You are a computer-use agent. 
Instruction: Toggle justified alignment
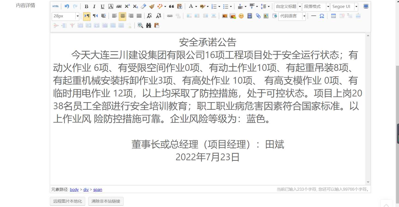pyautogui.click(x=139, y=16)
